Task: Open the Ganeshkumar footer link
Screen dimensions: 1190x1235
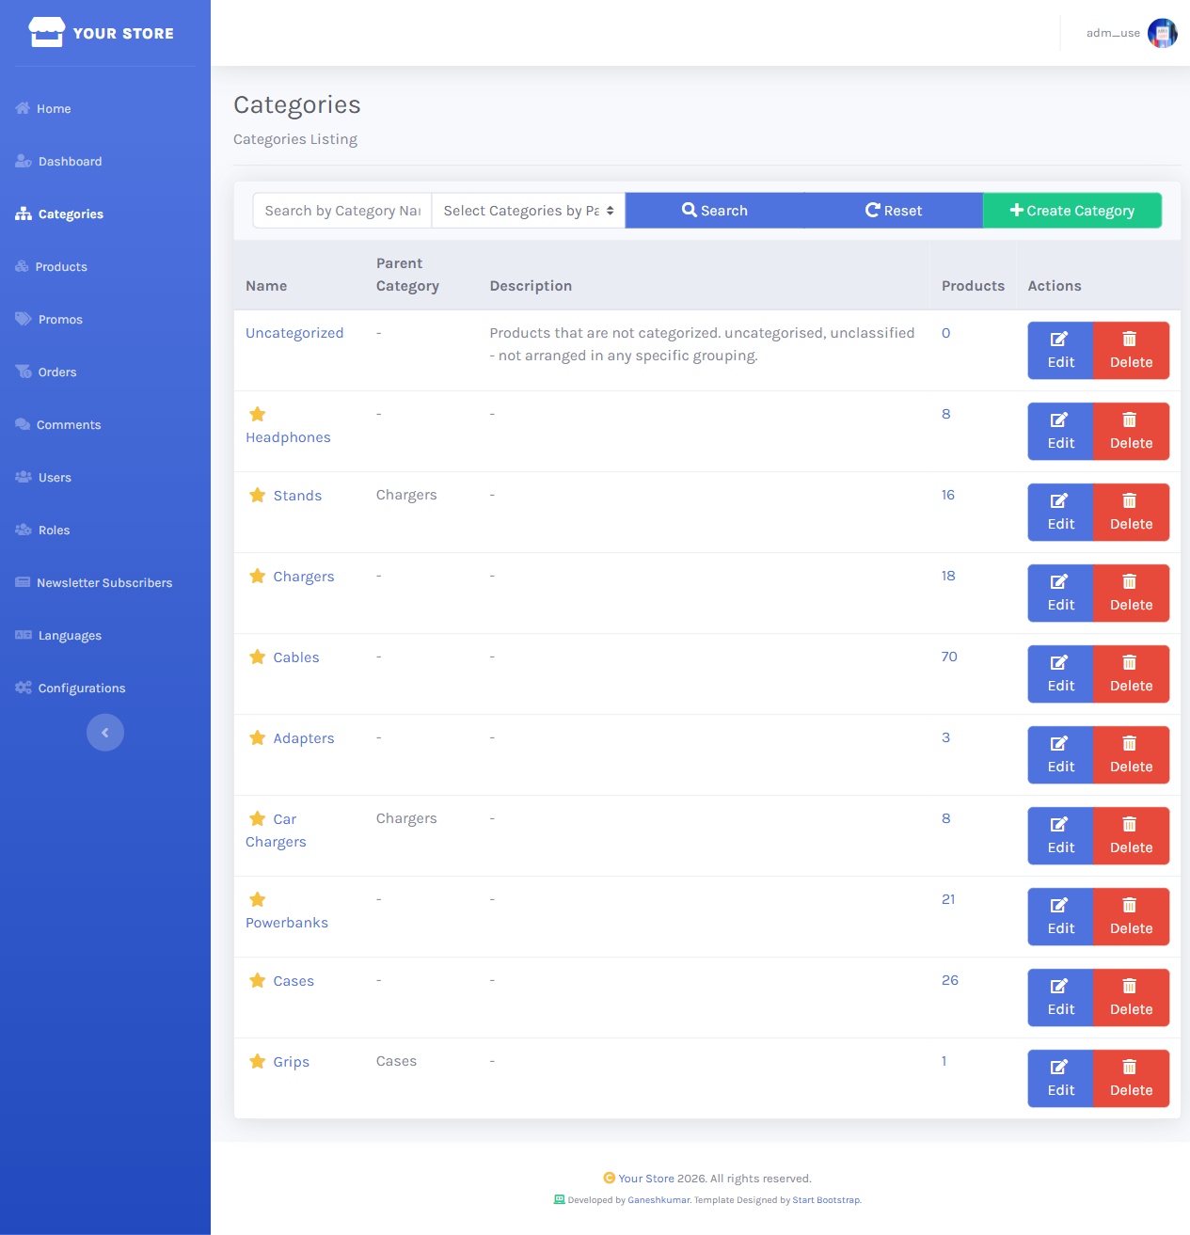Action: 658,1200
